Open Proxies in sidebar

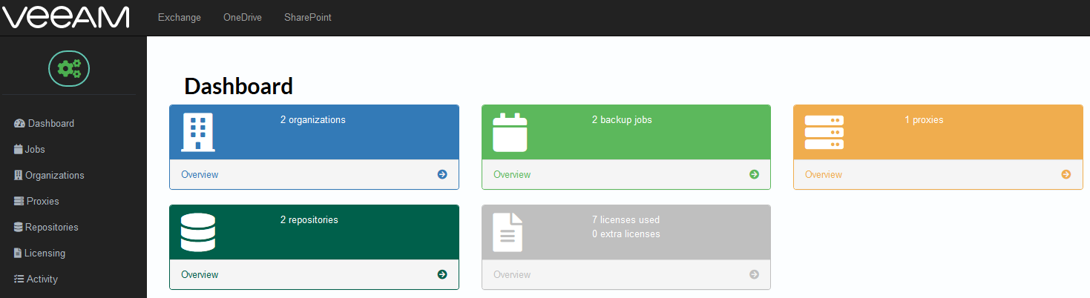[36, 201]
